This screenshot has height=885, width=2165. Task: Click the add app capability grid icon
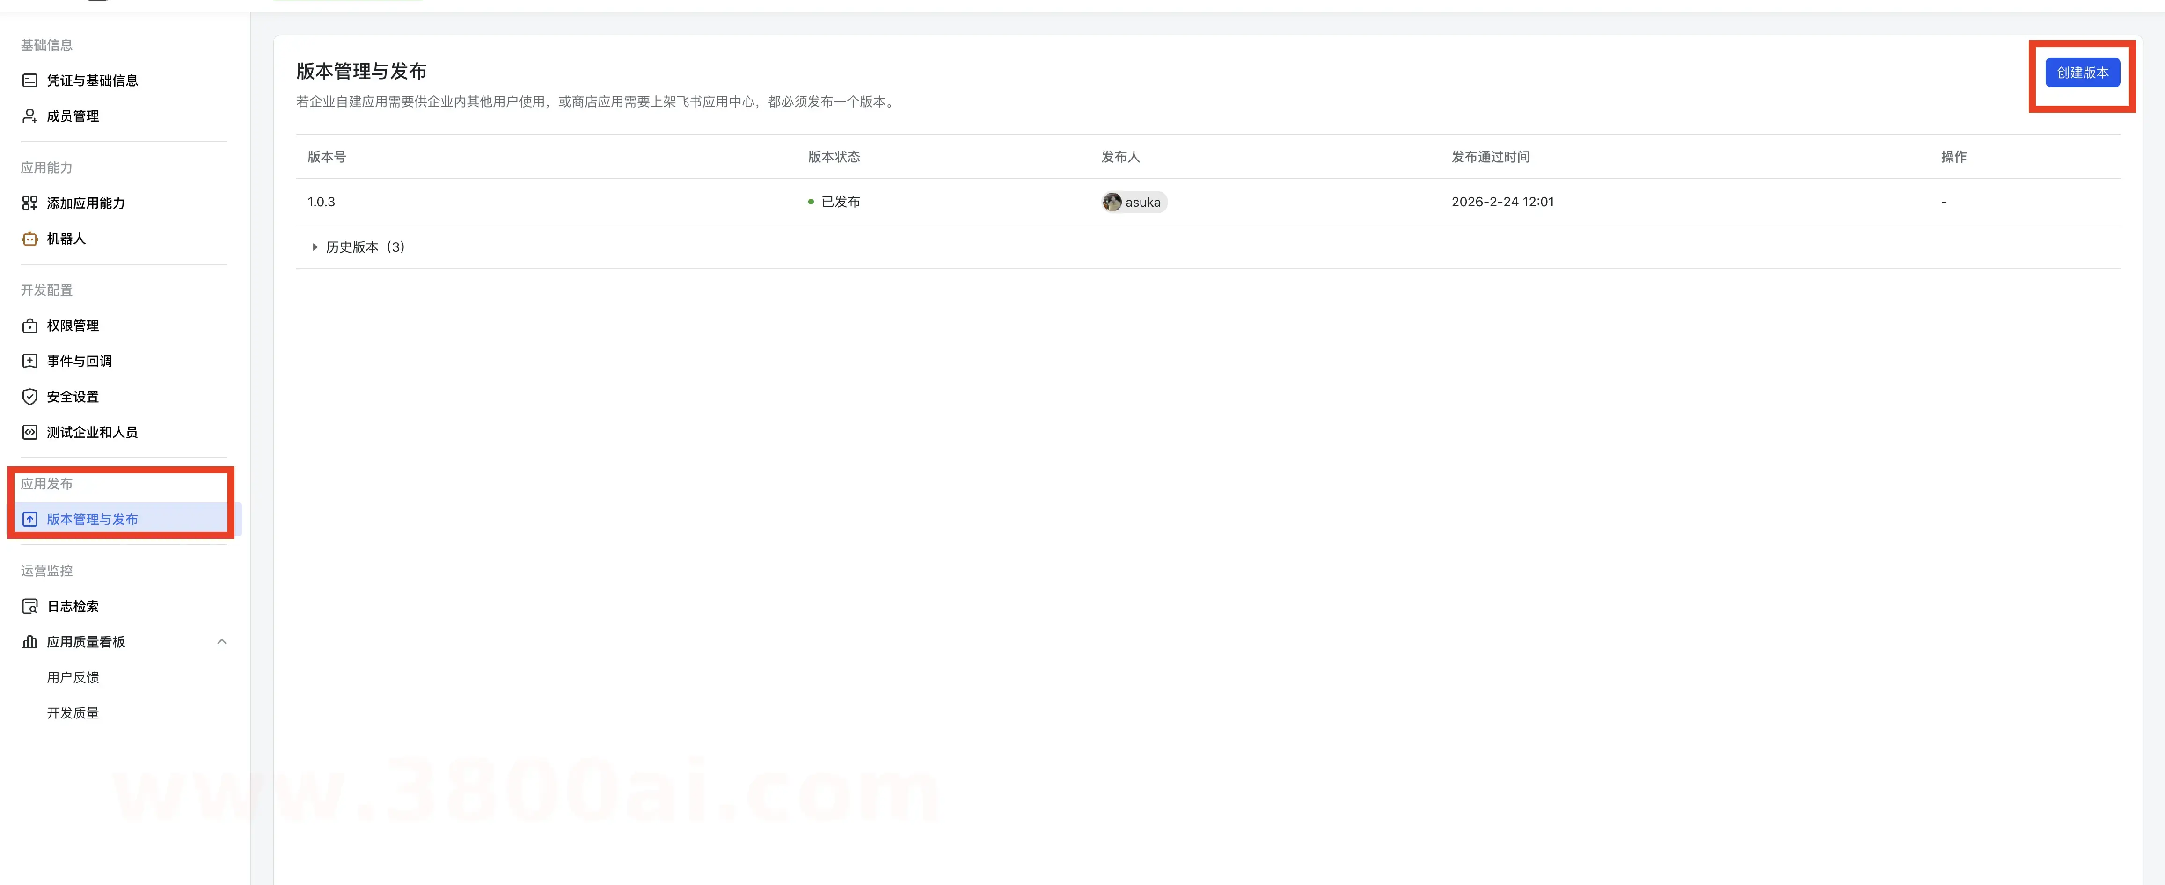coord(29,203)
